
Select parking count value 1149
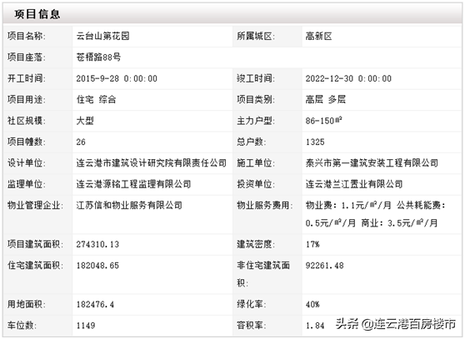point(86,326)
